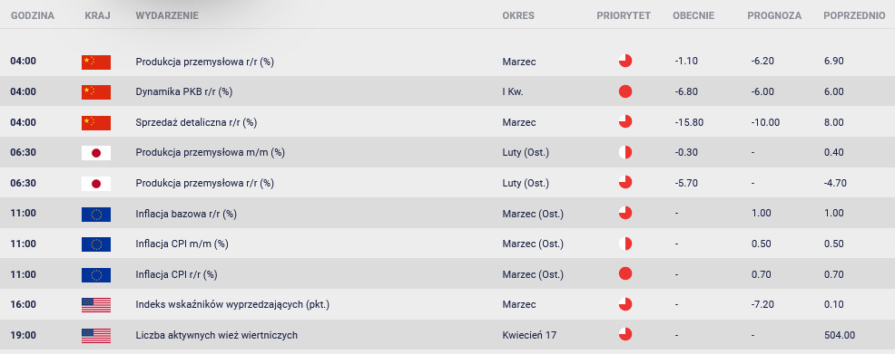The height and width of the screenshot is (354, 895).
Task: Open Sprzedaż detaliczna r/r (%) event
Action: tap(196, 122)
